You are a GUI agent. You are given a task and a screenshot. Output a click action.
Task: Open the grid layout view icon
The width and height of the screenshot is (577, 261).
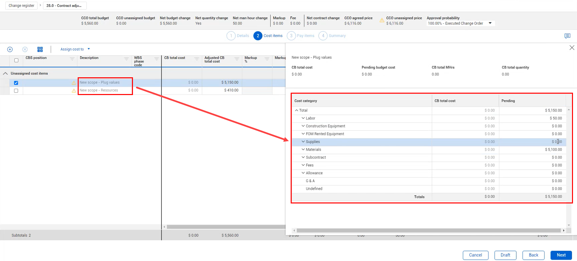pos(40,50)
